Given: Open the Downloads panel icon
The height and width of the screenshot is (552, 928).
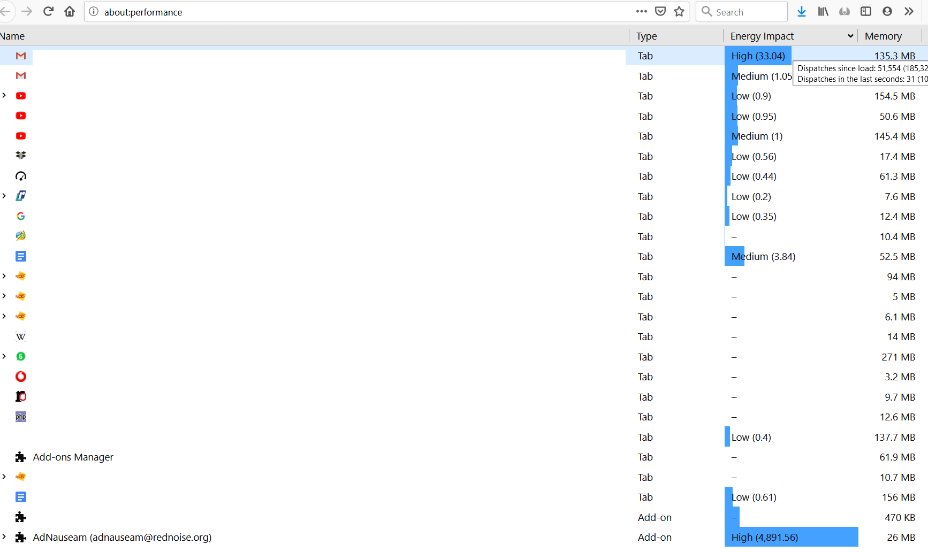Looking at the screenshot, I should (802, 11).
